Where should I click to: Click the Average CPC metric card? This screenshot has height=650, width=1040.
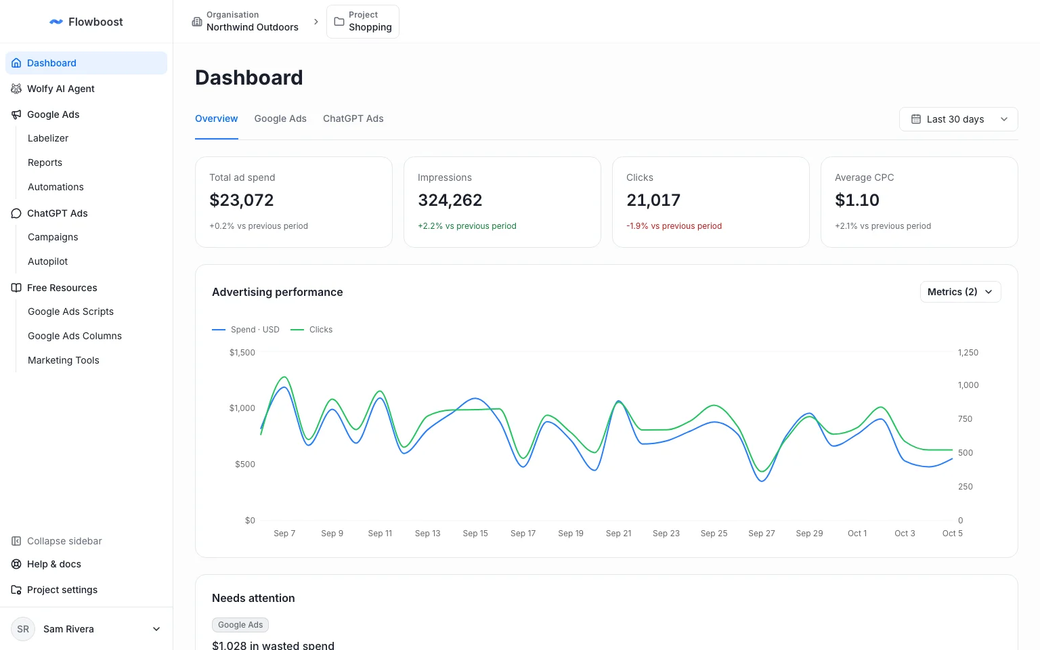coord(919,202)
